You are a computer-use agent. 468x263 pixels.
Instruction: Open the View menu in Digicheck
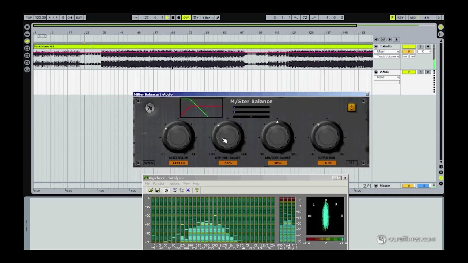point(186,184)
